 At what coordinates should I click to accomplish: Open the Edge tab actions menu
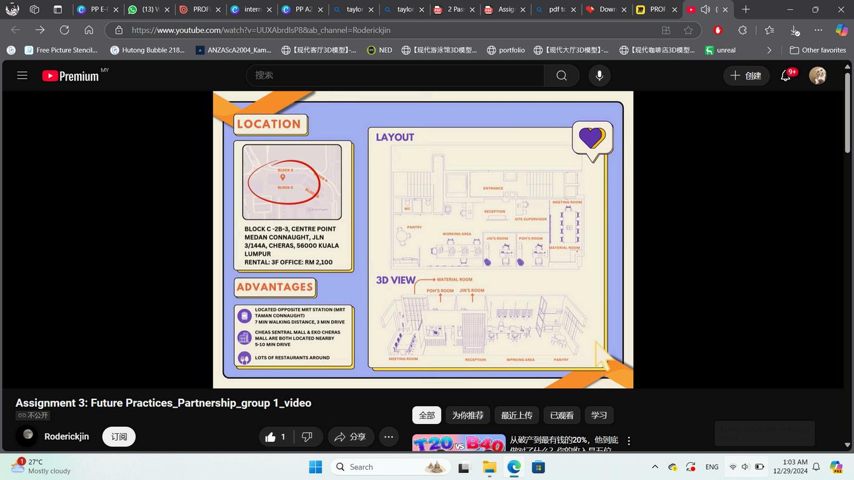click(x=57, y=10)
